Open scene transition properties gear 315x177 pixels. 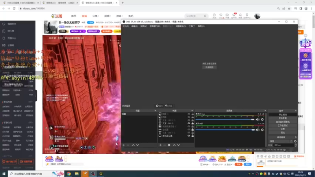[295, 141]
